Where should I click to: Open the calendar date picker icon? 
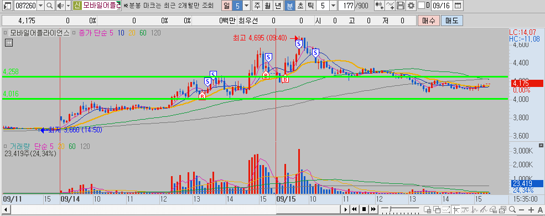[458, 5]
